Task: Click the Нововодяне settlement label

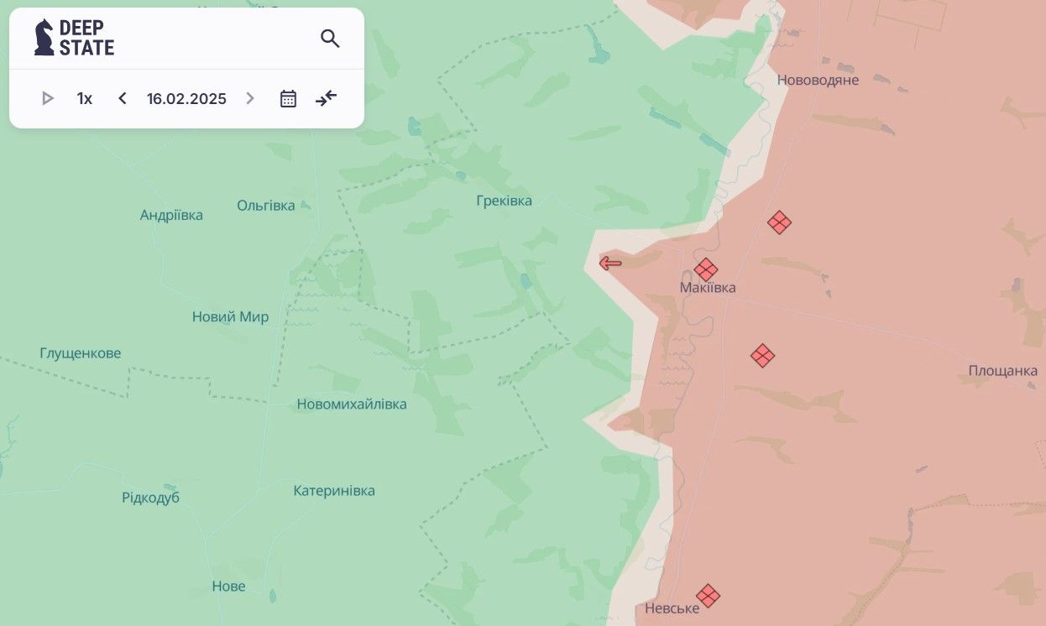Action: pyautogui.click(x=818, y=81)
